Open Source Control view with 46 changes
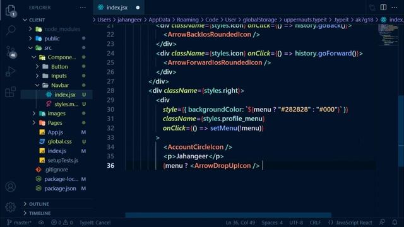The width and height of the screenshot is (404, 227). coord(11,52)
